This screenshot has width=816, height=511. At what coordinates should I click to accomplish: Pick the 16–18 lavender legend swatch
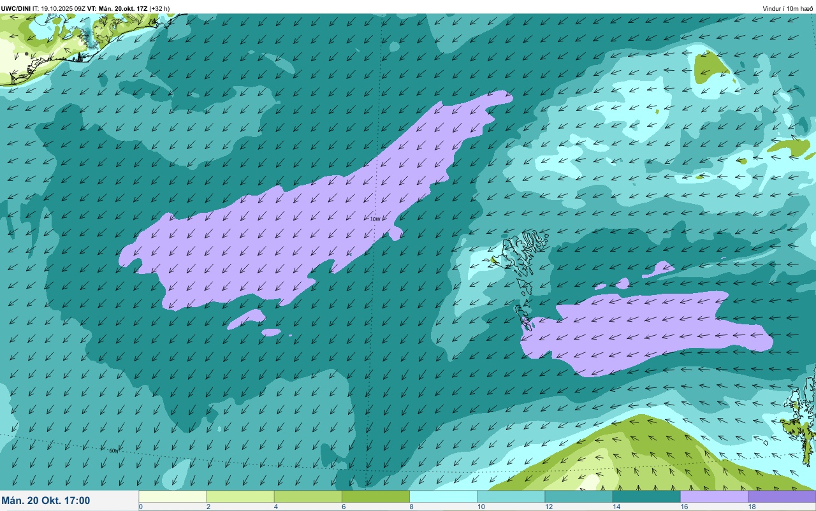pyautogui.click(x=714, y=496)
